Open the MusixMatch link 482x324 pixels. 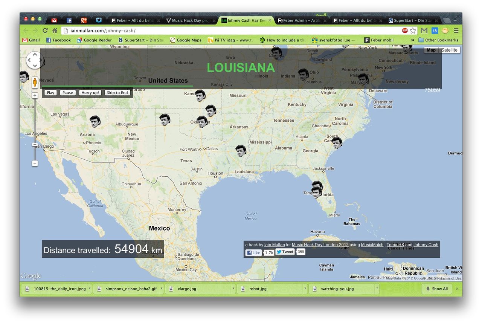coord(372,245)
